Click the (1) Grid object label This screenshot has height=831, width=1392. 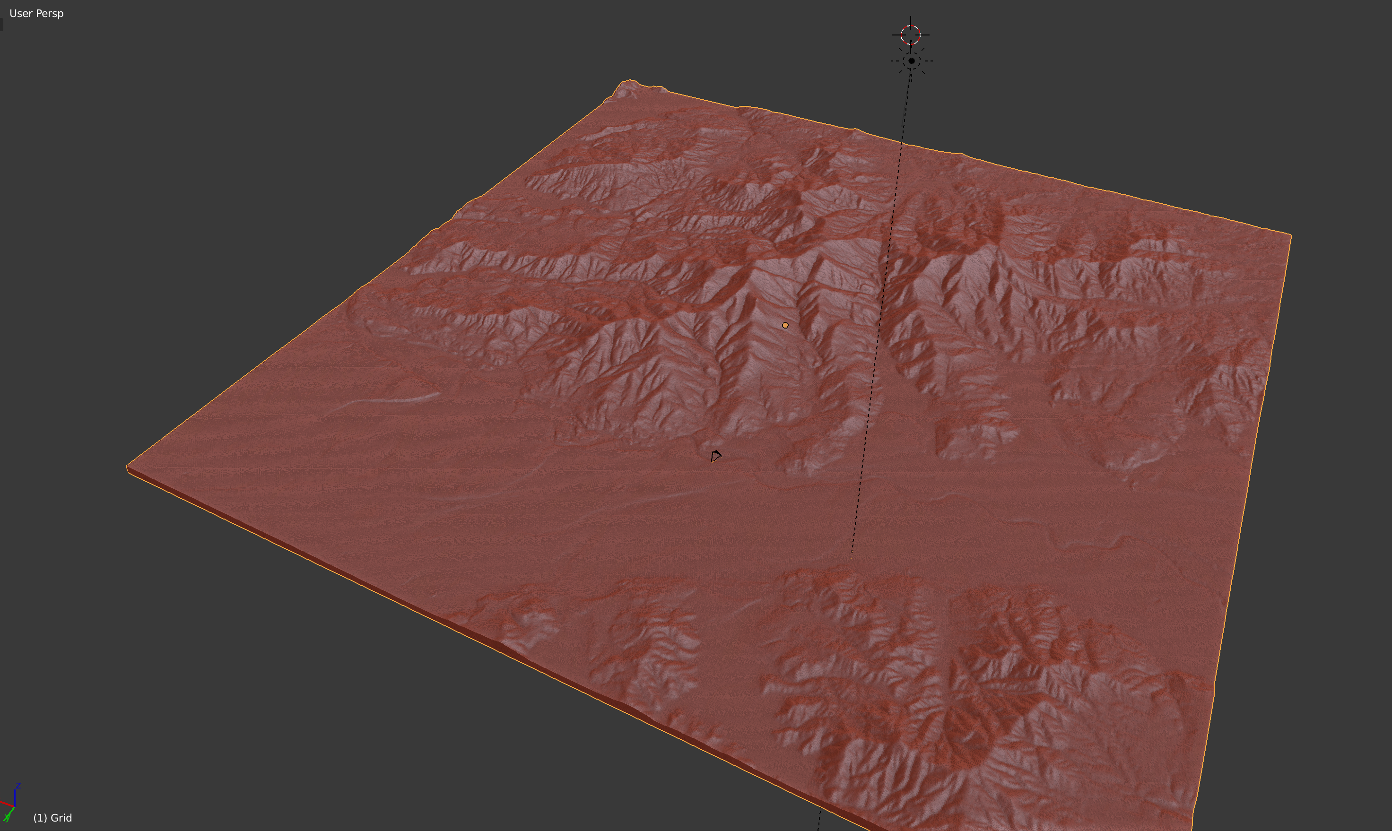tap(52, 818)
